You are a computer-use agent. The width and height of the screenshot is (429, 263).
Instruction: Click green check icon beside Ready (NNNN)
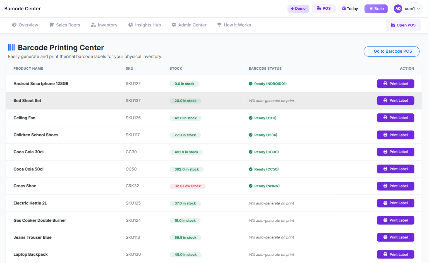point(251,186)
